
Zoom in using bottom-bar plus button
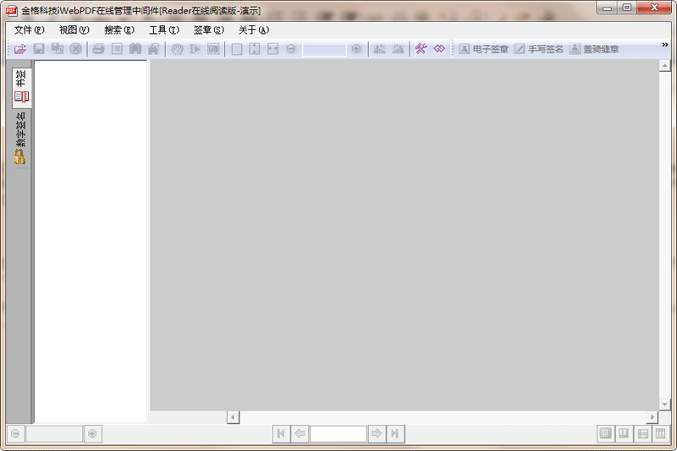click(x=92, y=433)
